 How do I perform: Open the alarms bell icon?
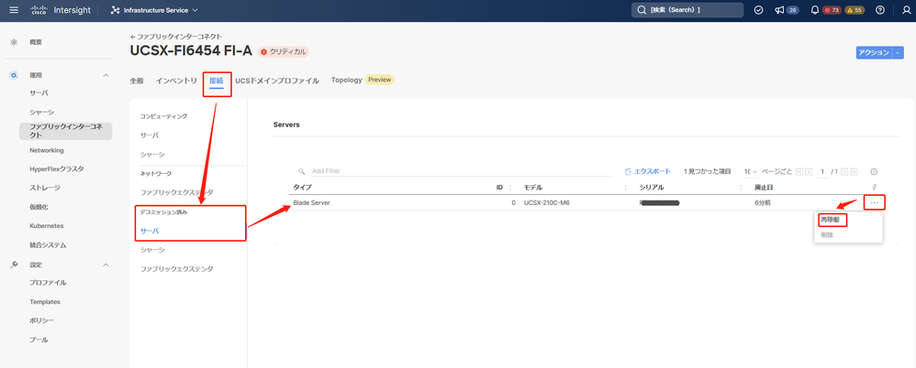coord(815,10)
